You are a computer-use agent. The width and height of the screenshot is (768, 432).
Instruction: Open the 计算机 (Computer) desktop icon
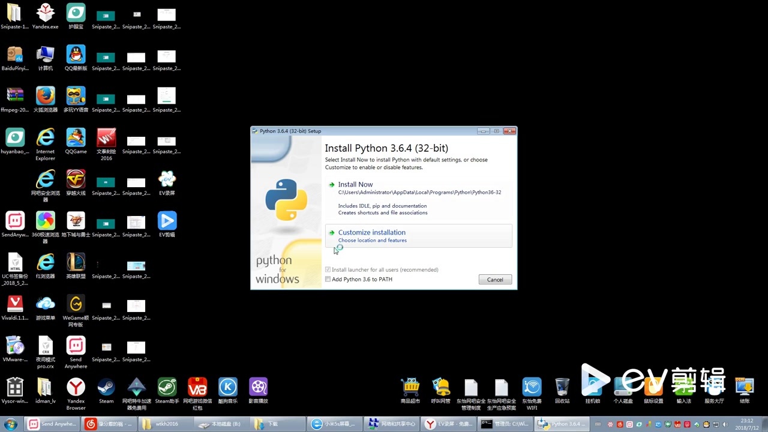point(45,58)
